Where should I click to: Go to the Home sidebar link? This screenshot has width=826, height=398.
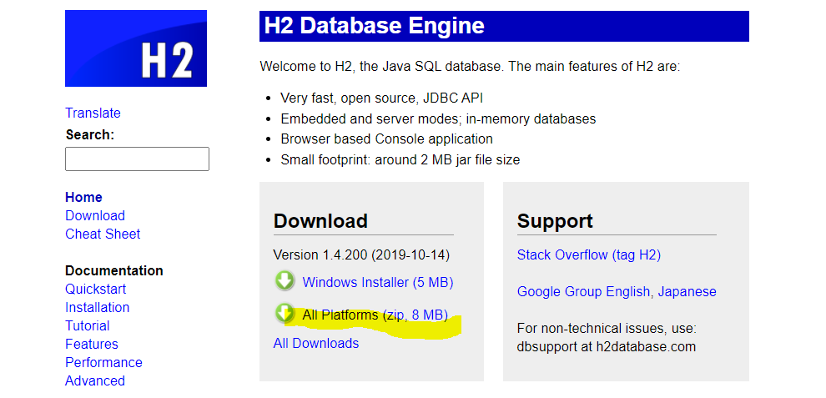(83, 197)
